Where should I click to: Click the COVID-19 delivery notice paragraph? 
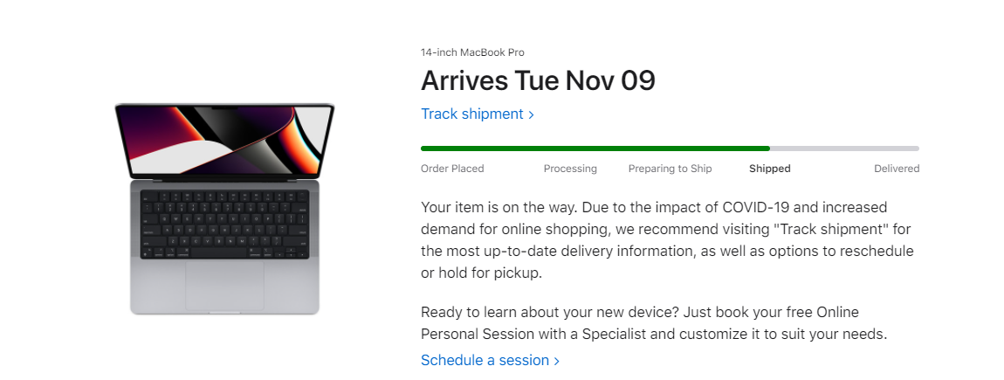coord(667,240)
